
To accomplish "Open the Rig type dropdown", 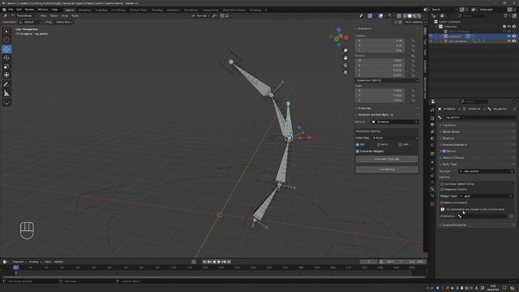I will pyautogui.click(x=487, y=171).
